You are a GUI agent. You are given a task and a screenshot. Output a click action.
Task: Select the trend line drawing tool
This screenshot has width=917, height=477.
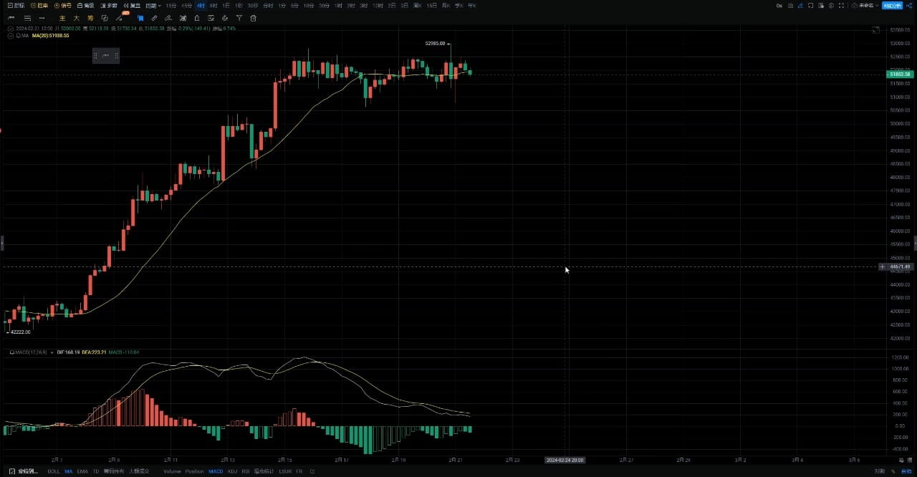[x=10, y=18]
